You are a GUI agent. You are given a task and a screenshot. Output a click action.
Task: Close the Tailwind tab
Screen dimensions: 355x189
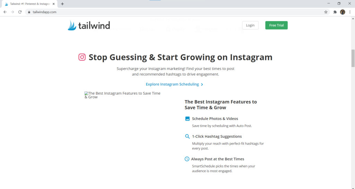[x=54, y=4]
